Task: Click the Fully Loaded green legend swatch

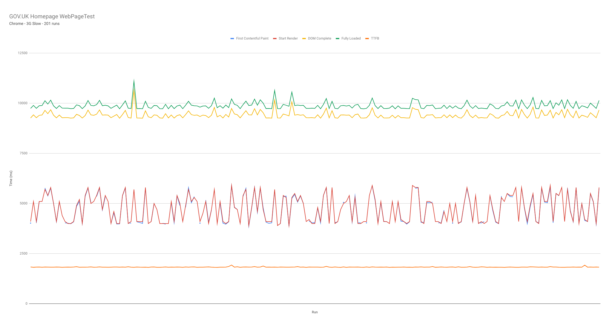Action: coord(337,38)
